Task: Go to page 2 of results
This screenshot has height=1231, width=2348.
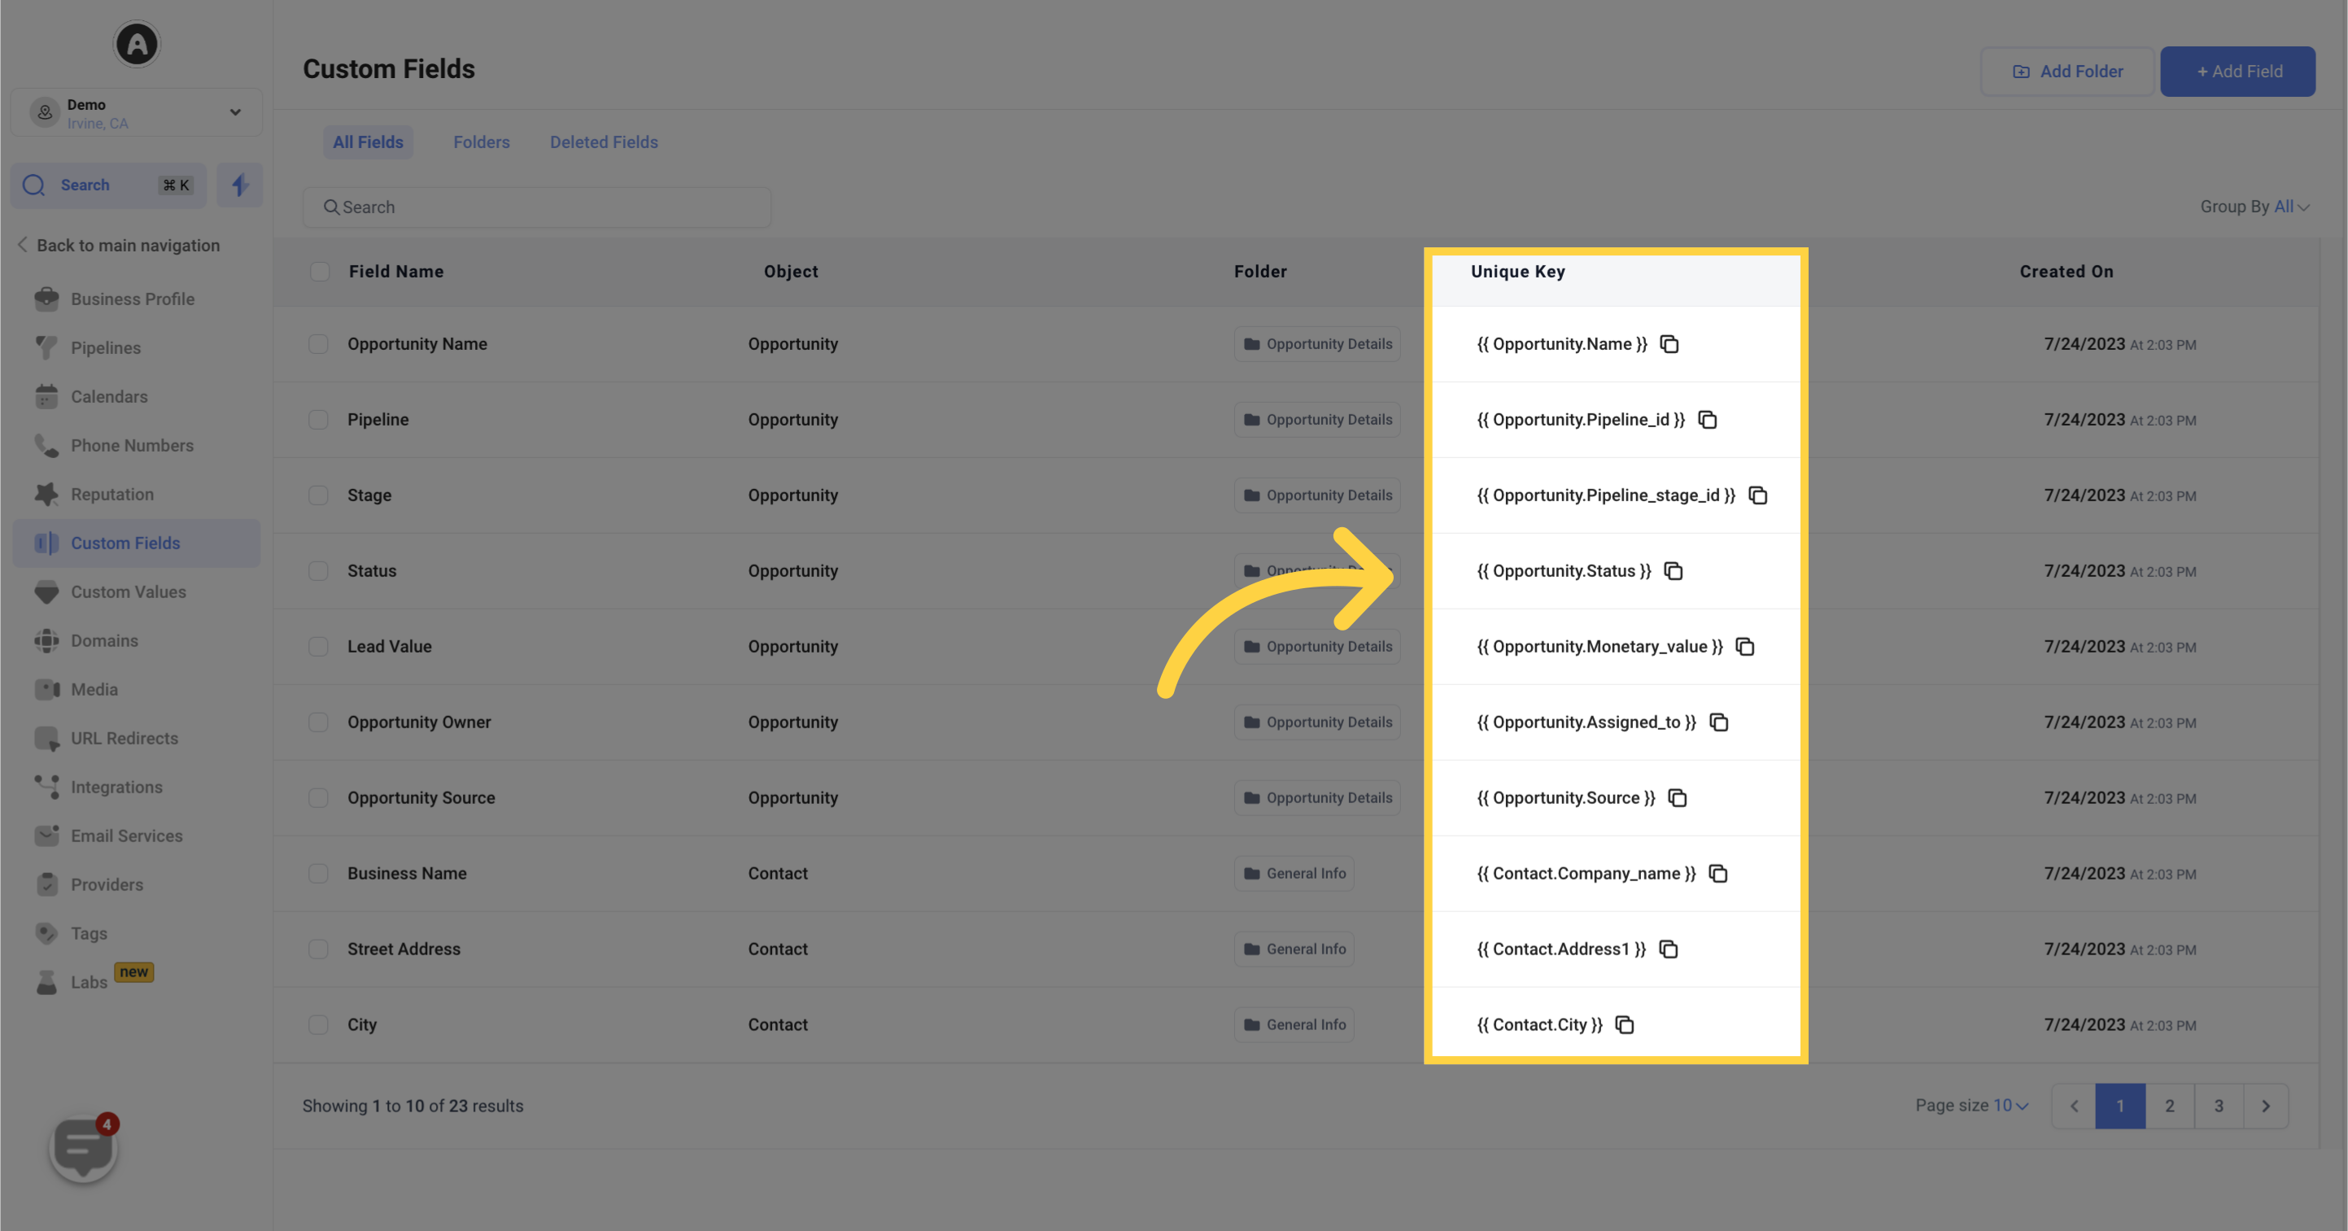Action: coord(2169,1106)
